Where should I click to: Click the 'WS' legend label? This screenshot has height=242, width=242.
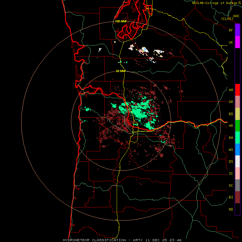[231, 150]
